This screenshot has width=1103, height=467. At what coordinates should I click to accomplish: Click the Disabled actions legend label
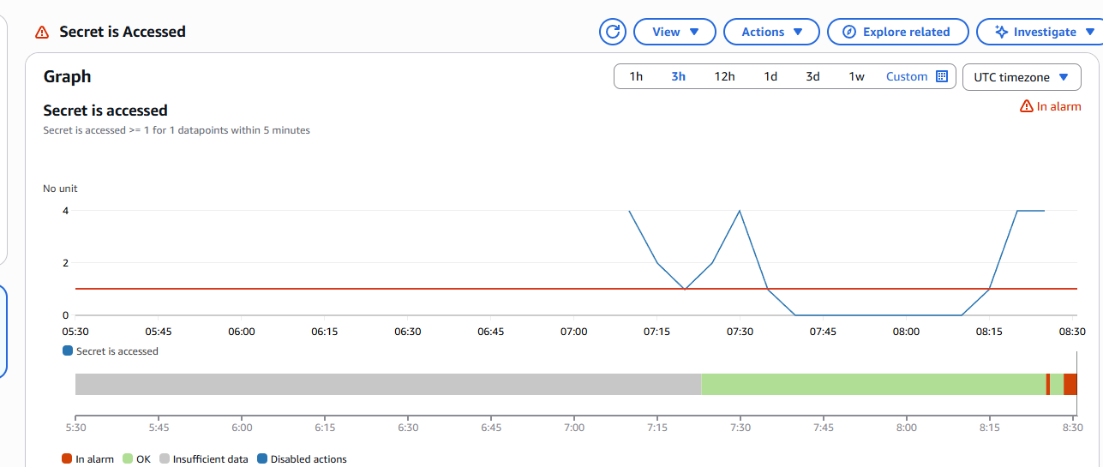[309, 459]
